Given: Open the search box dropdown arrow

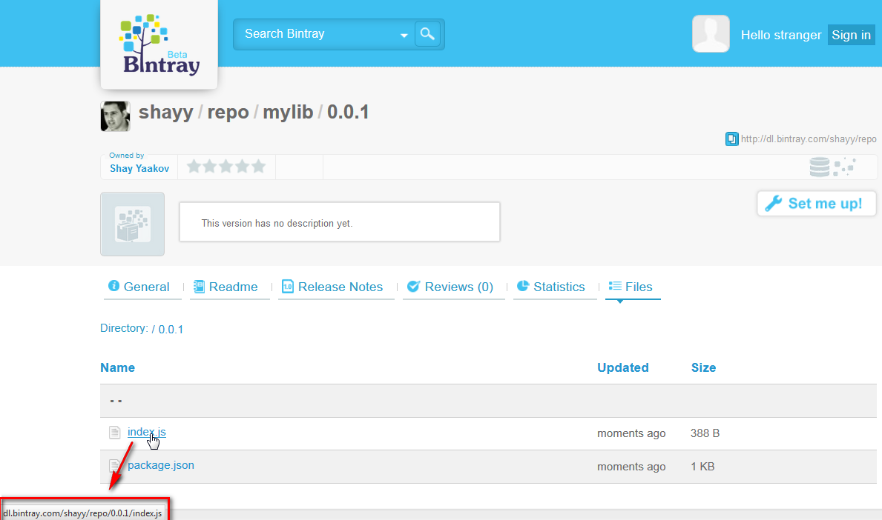Looking at the screenshot, I should (x=404, y=35).
